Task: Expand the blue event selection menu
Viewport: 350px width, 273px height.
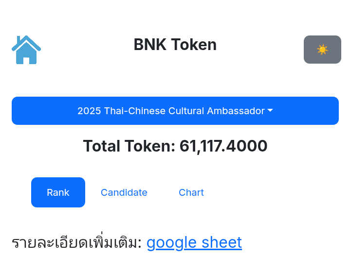Action: click(175, 111)
